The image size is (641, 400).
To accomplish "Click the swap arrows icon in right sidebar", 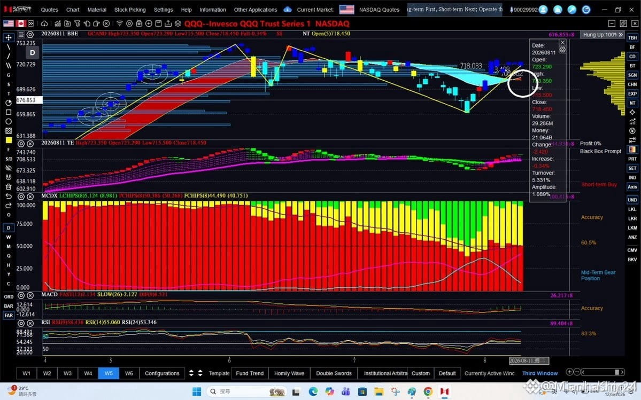I will tap(632, 140).
